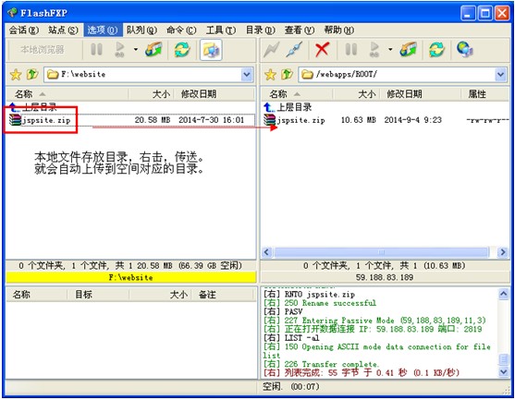Click local pane transfer queue play icon
Image resolution: width=515 pixels, height=400 pixels.
click(x=120, y=50)
